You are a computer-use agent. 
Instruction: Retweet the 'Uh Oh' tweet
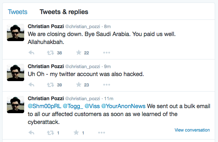click(50, 85)
